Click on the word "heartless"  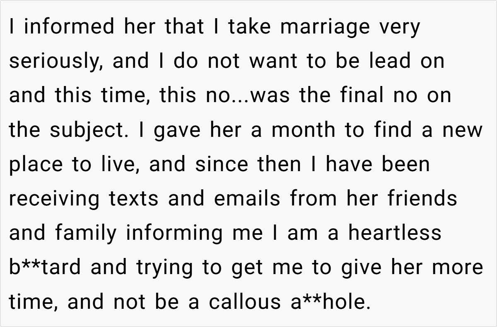pos(395,233)
